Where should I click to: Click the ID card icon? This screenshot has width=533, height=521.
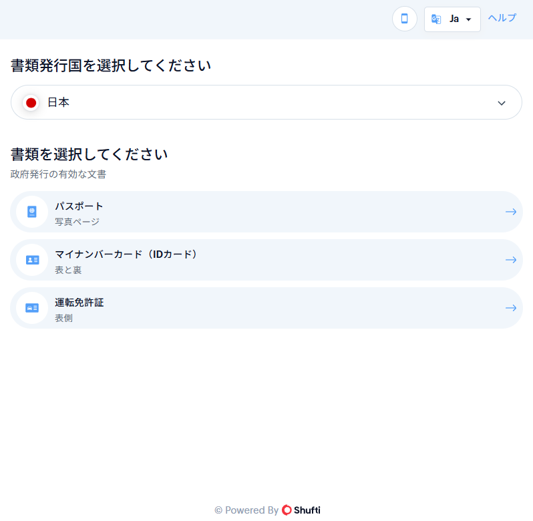point(32,260)
